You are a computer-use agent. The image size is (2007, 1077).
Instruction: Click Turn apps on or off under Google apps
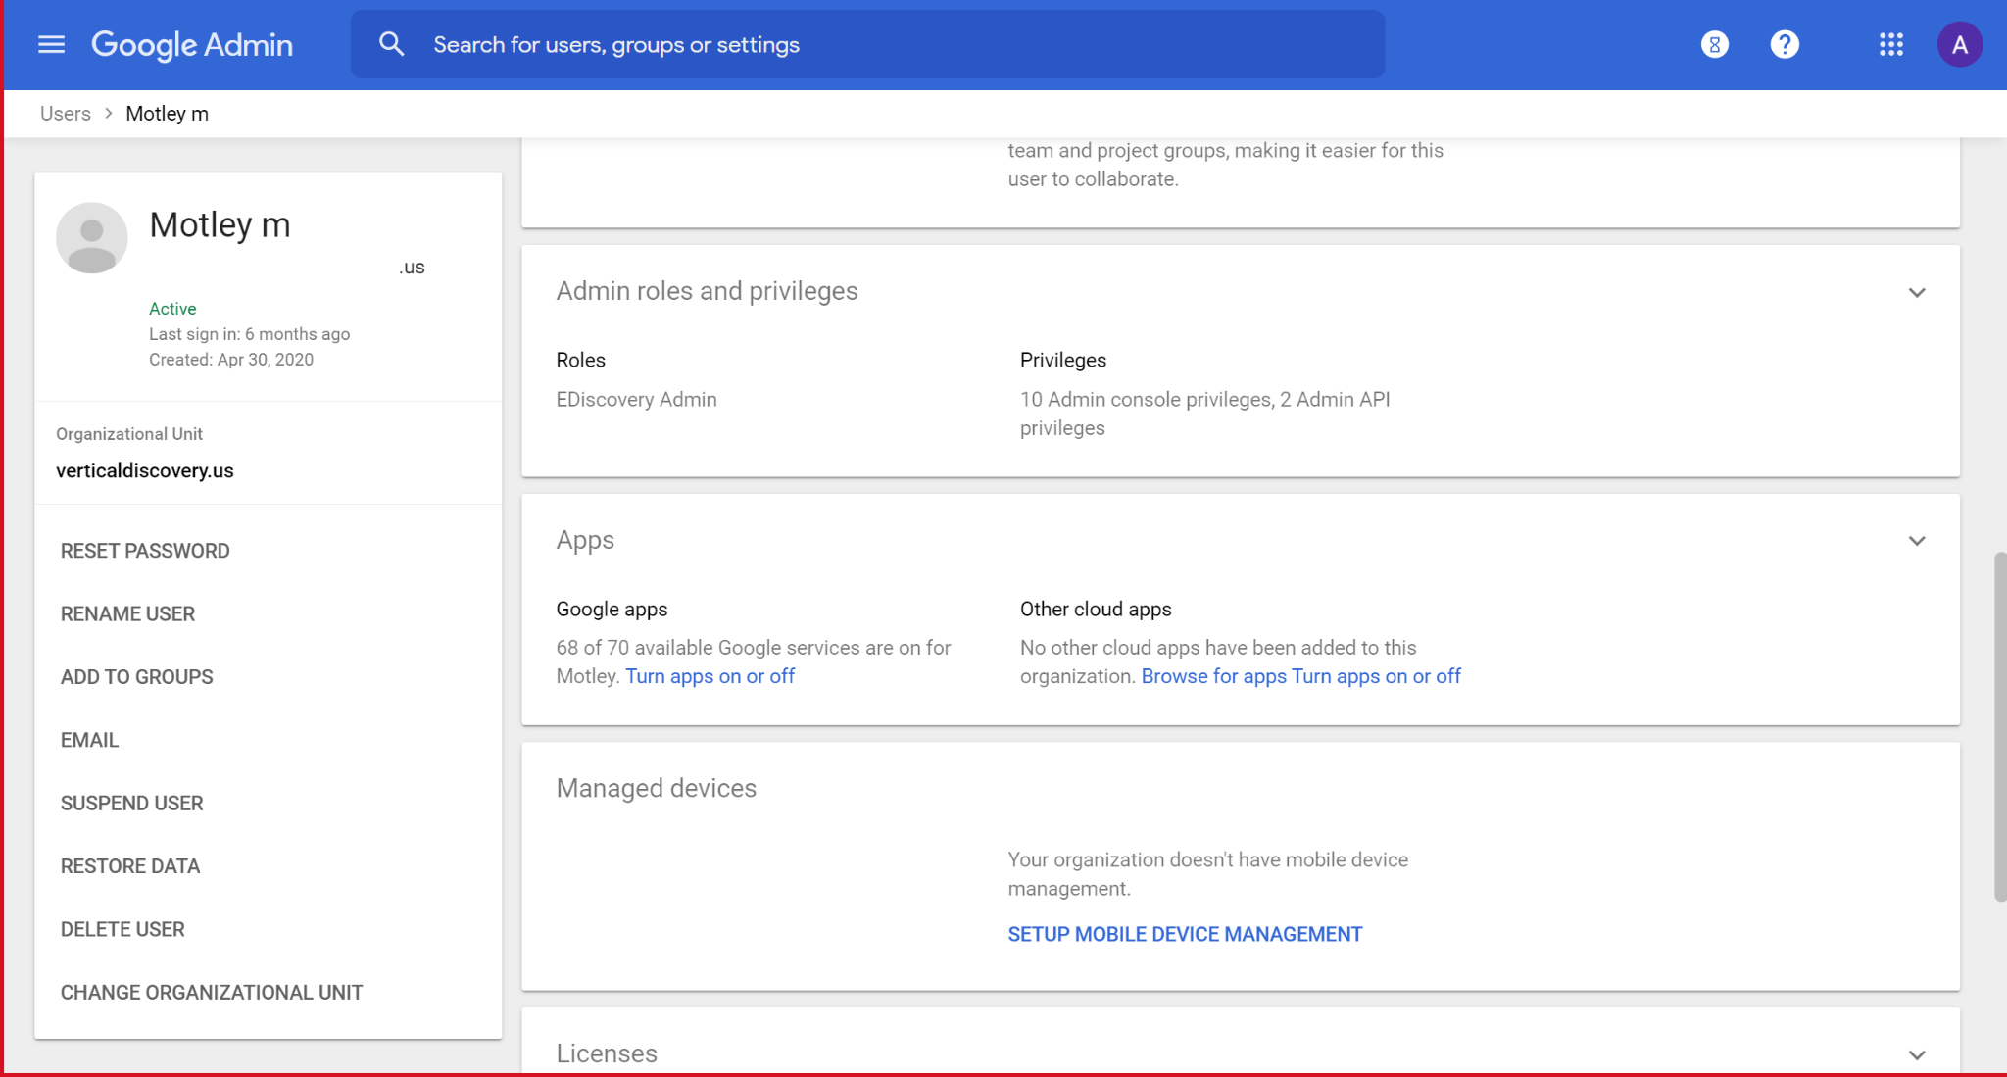(x=710, y=676)
